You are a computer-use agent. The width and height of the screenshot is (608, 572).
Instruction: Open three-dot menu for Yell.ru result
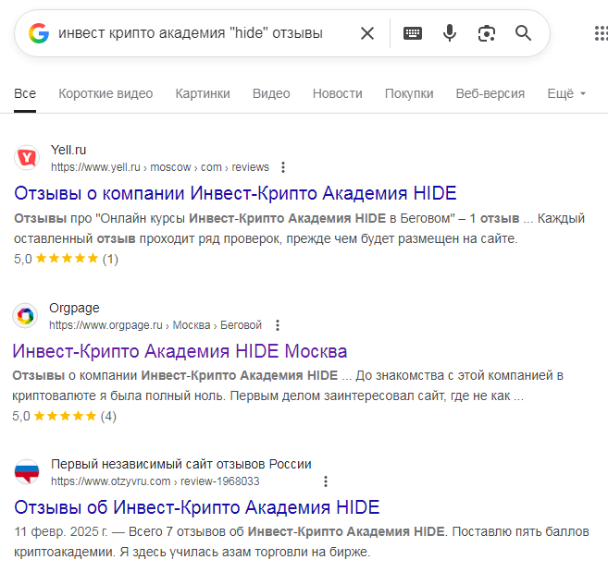283,167
